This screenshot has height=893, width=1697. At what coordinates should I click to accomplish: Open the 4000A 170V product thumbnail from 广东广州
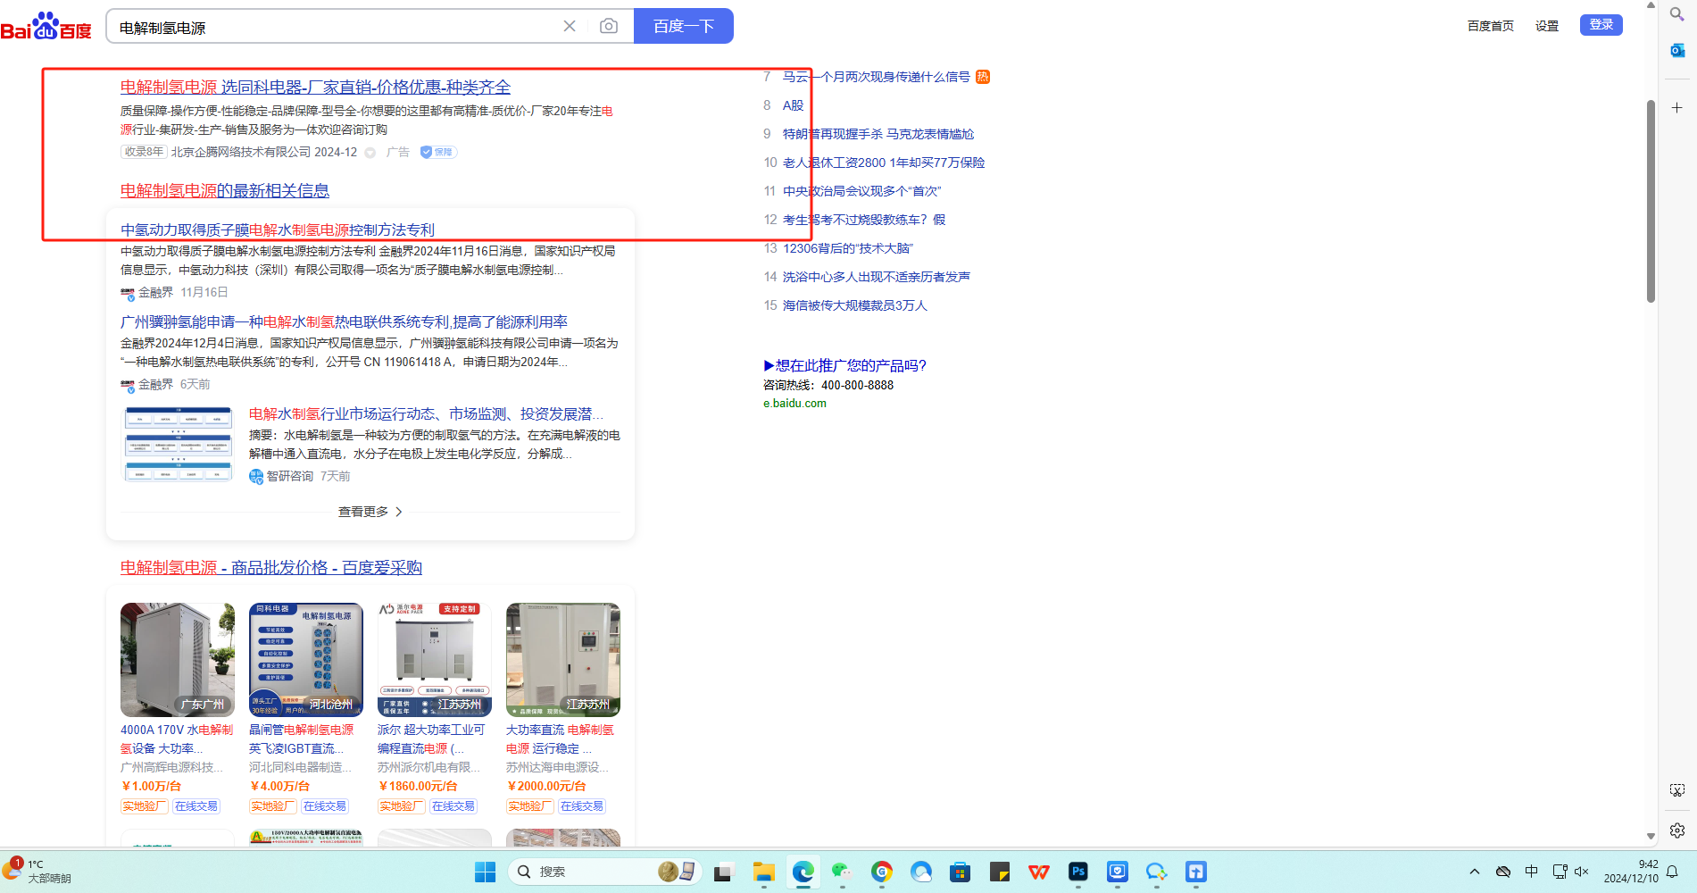coord(178,659)
